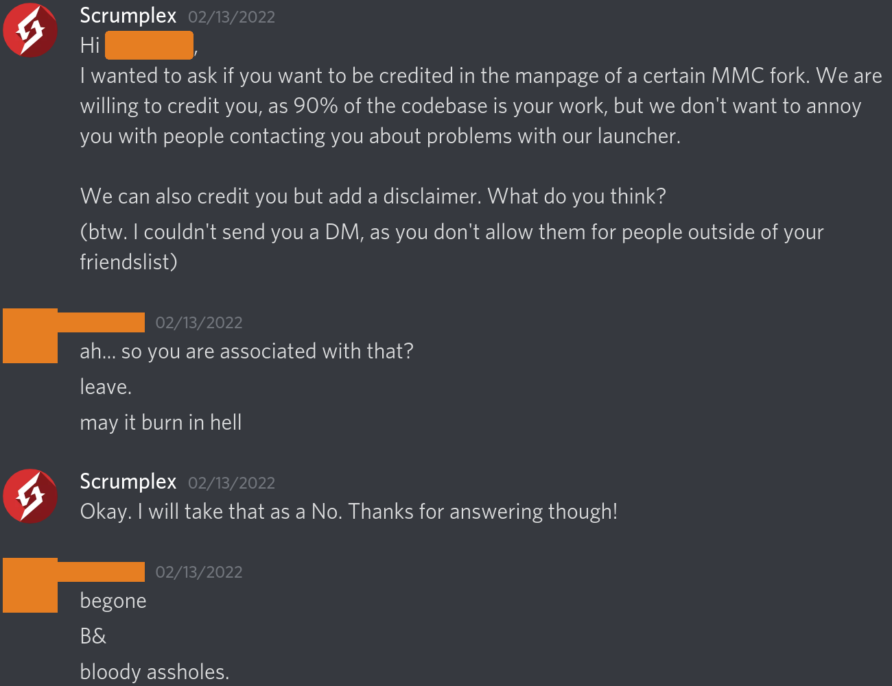Screen dimensions: 892x686
Task: Select the redacted orange name placeholder in 'Hi' greeting
Action: pyautogui.click(x=149, y=45)
